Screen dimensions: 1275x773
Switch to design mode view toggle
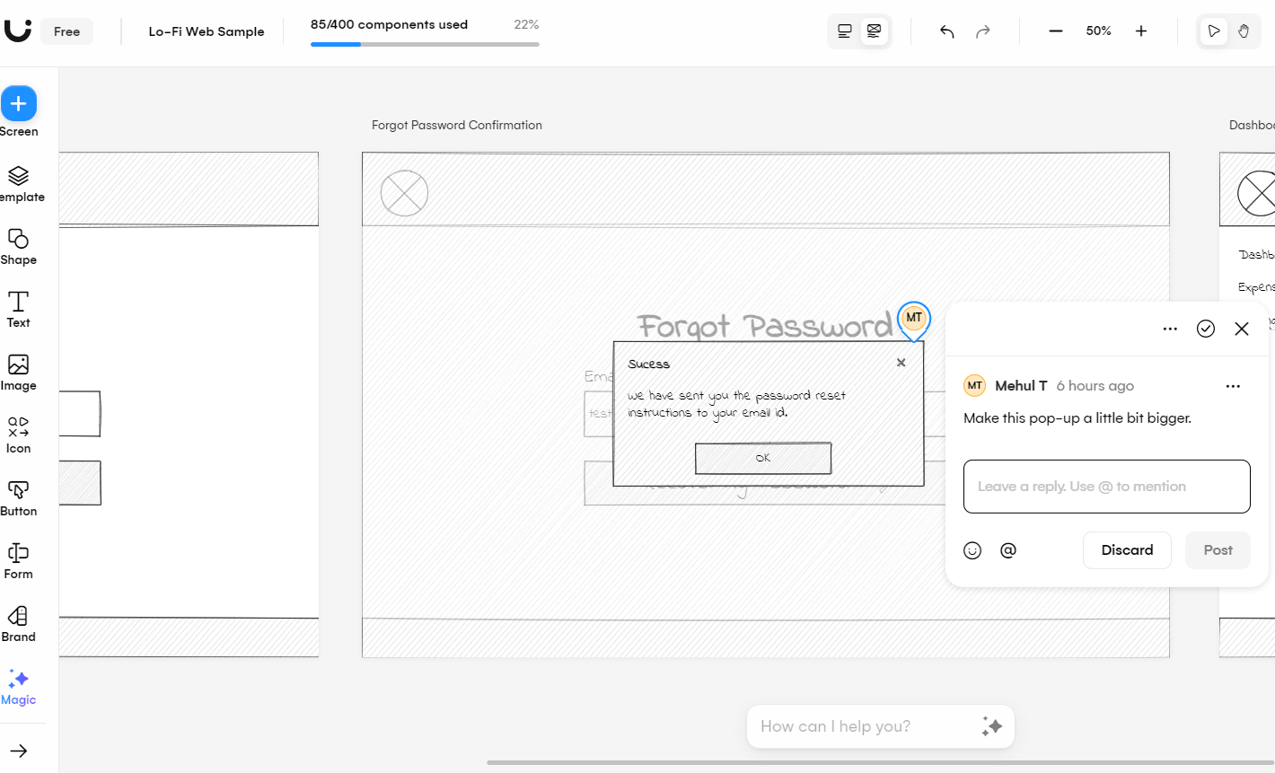click(x=844, y=30)
